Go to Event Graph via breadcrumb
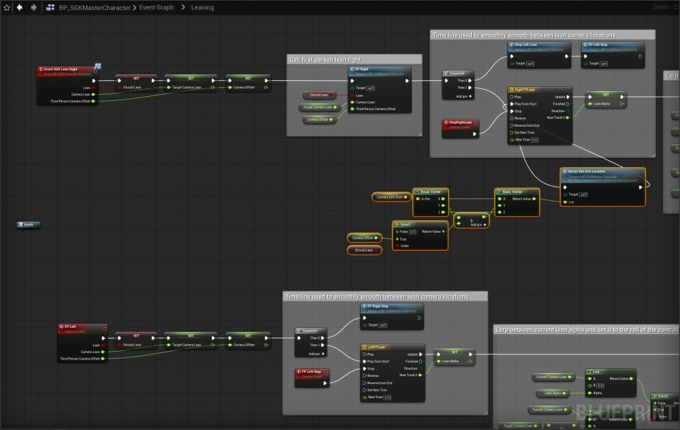Image resolution: width=680 pixels, height=430 pixels. pos(157,7)
